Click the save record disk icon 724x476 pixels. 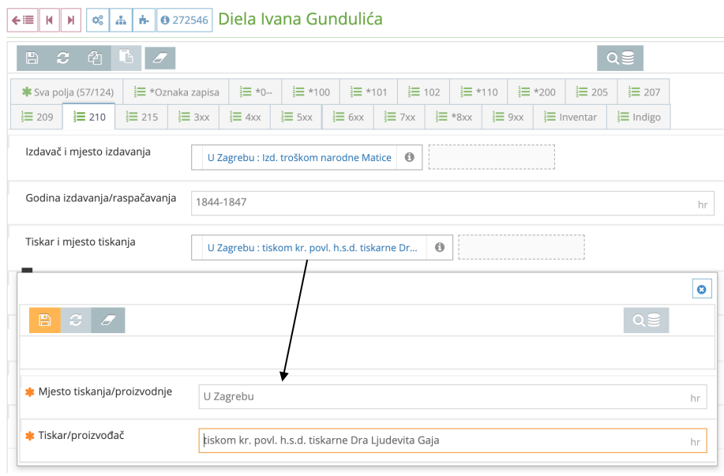[31, 58]
